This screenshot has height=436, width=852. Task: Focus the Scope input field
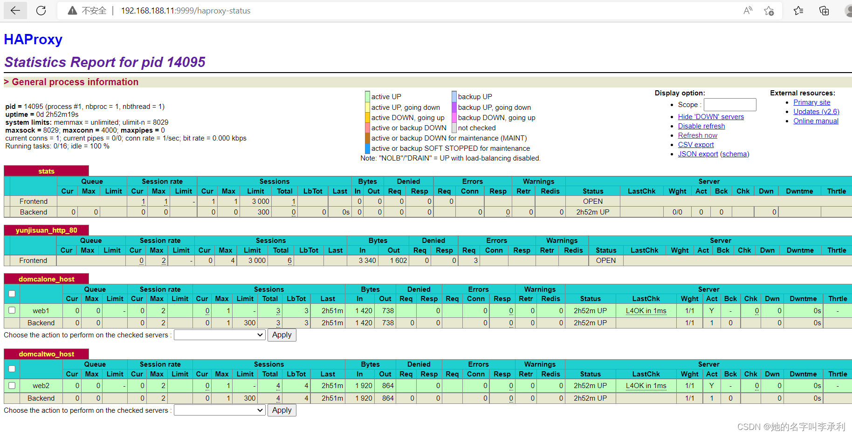(x=730, y=105)
